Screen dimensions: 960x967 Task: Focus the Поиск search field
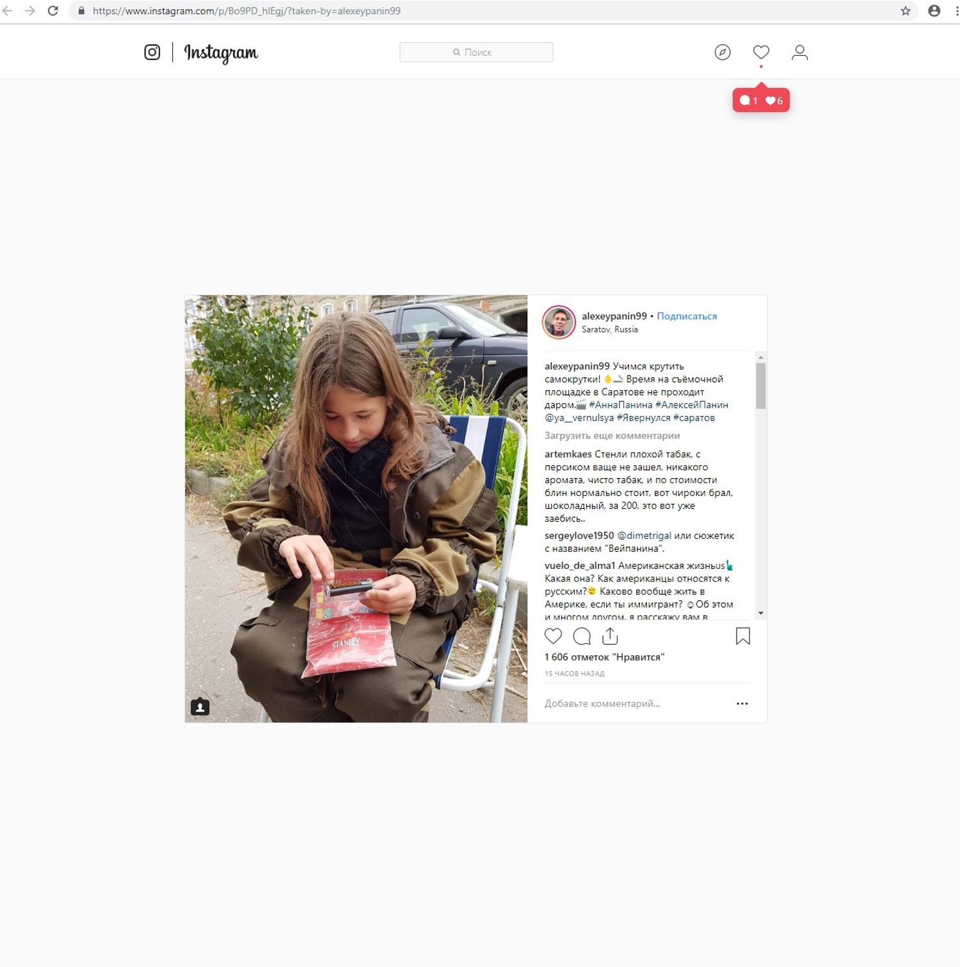tap(476, 52)
